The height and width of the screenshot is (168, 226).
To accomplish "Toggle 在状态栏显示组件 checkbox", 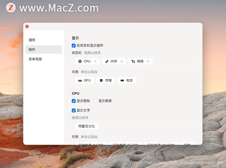I will click(74, 46).
